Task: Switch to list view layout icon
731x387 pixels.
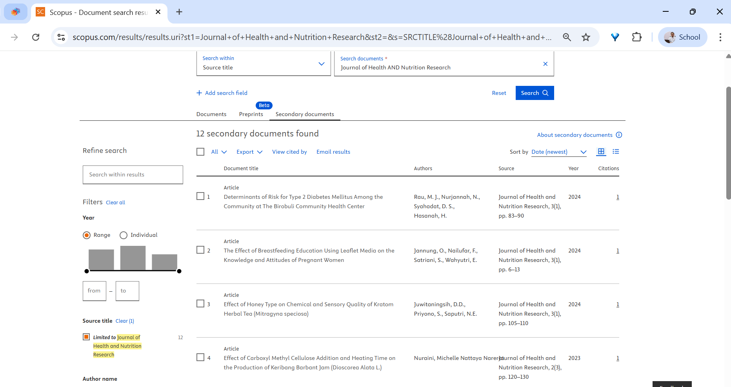Action: 616,152
